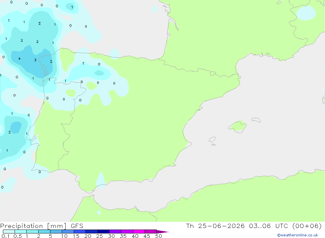Click the 'Th 25-06-2026' date text
This screenshot has width=325, height=238.
point(215,226)
